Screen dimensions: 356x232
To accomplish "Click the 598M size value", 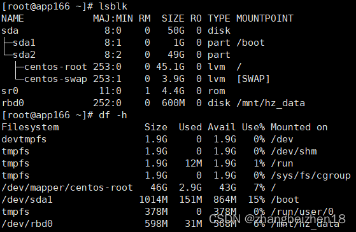I will 156,224.
